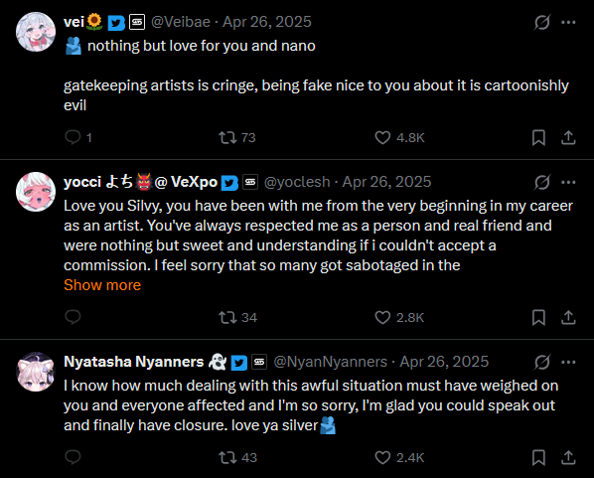Bookmark yocci's reply

[x=538, y=317]
